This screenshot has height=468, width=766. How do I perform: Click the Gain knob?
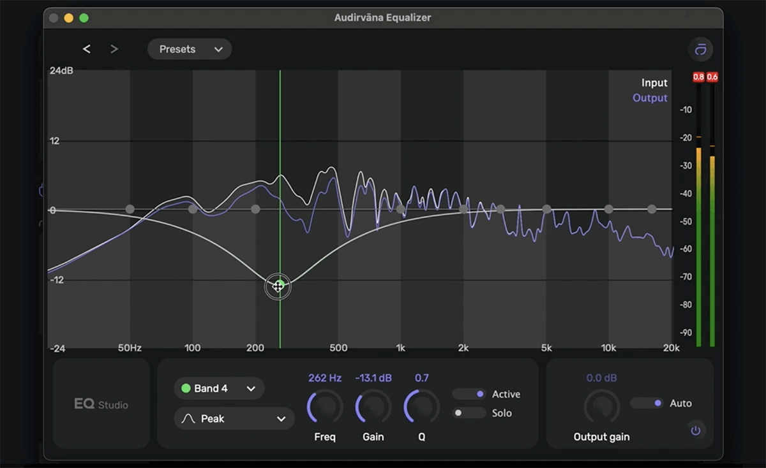pos(373,407)
